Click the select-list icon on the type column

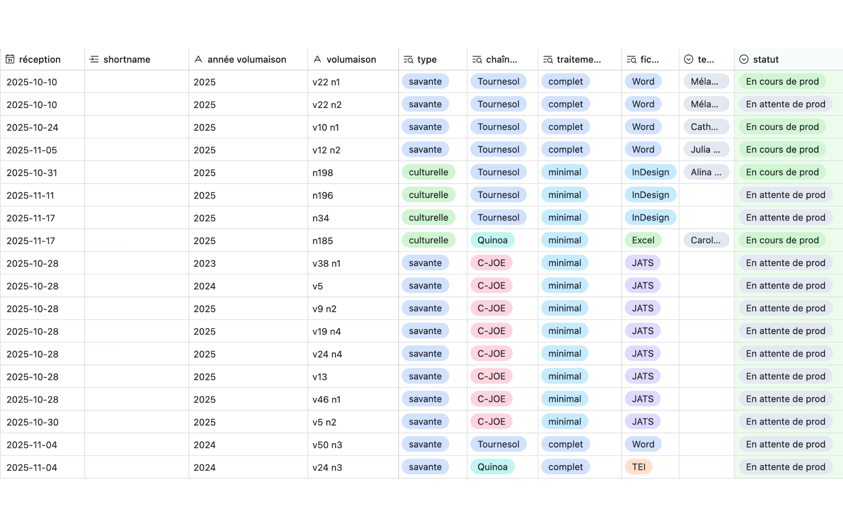pos(407,59)
